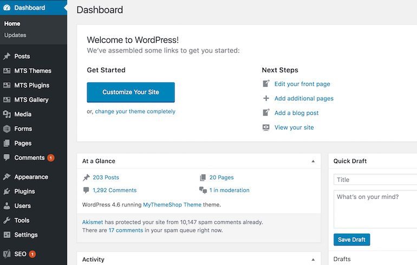Click the SEO notification badge showing 1

coord(32,254)
